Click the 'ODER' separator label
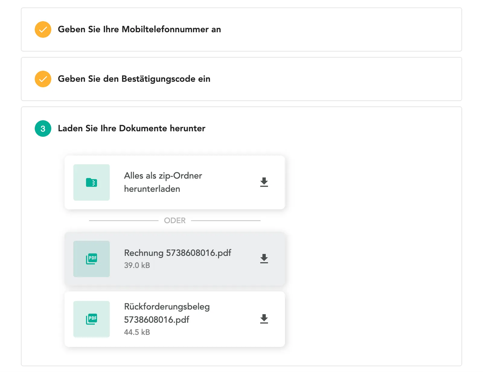This screenshot has height=372, width=483. click(x=175, y=220)
